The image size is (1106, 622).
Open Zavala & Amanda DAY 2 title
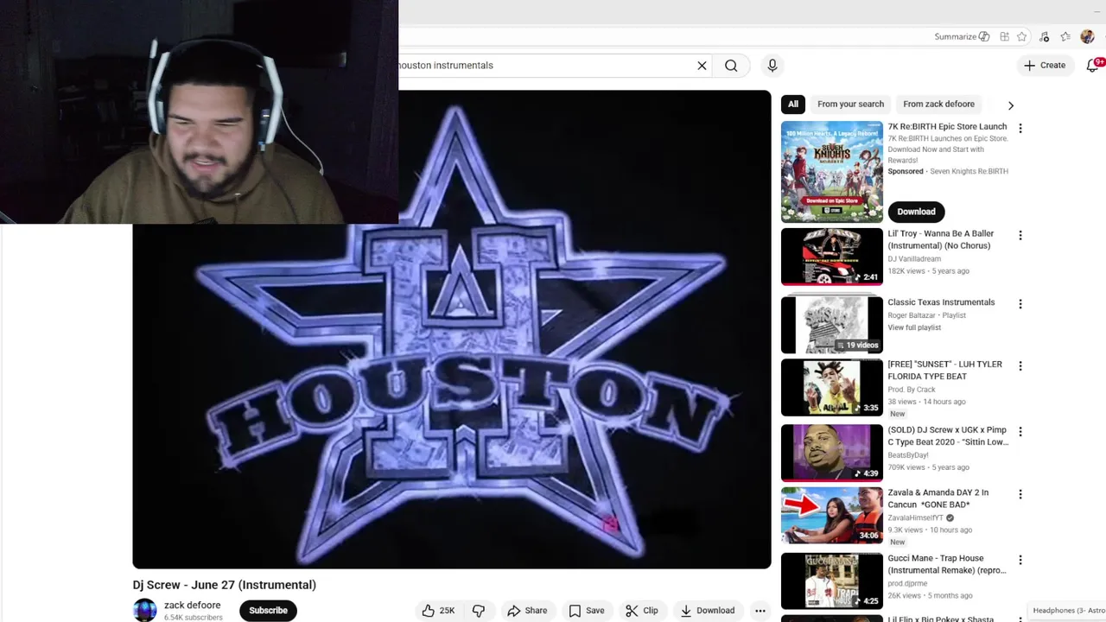[x=938, y=498]
